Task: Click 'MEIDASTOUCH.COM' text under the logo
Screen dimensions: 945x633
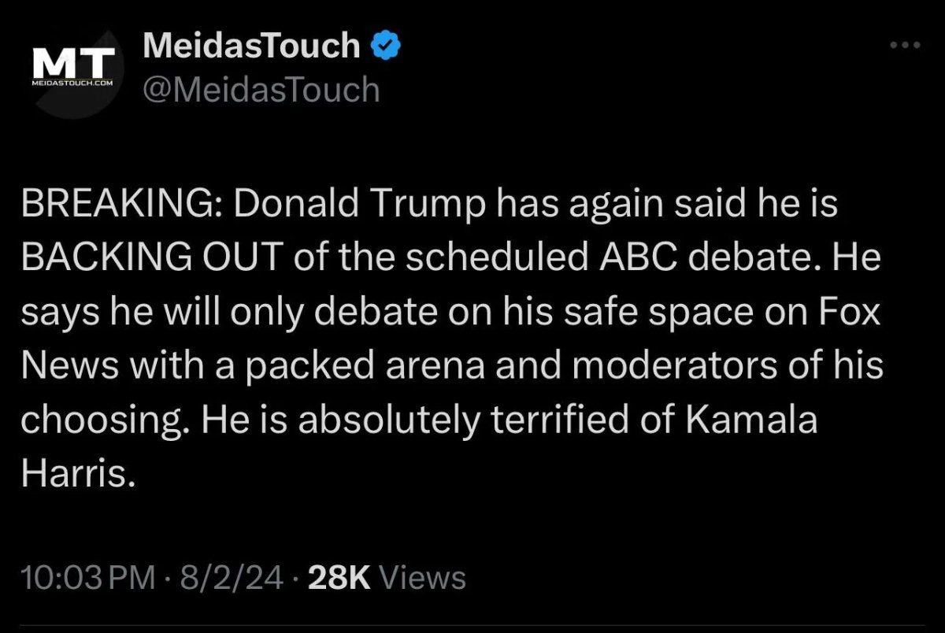Action: 72,82
